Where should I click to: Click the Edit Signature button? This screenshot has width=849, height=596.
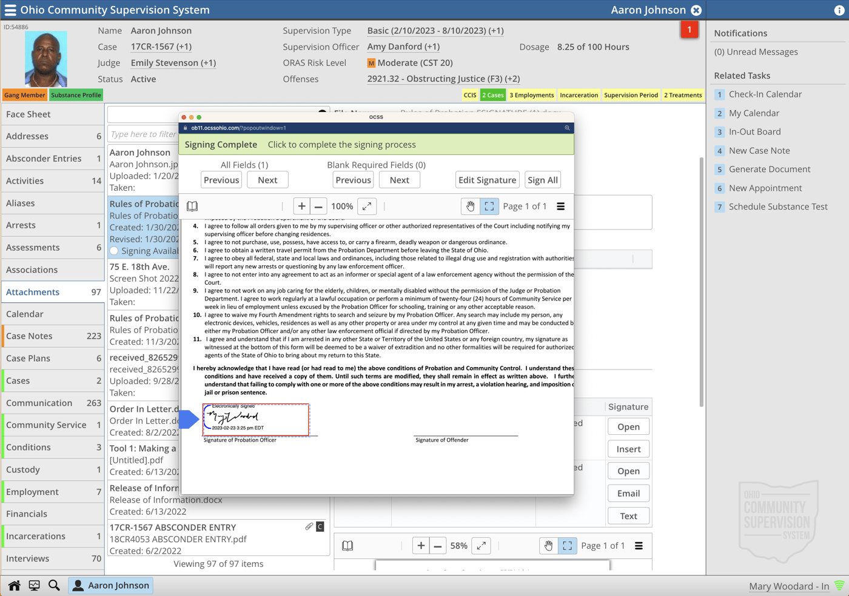click(x=488, y=180)
